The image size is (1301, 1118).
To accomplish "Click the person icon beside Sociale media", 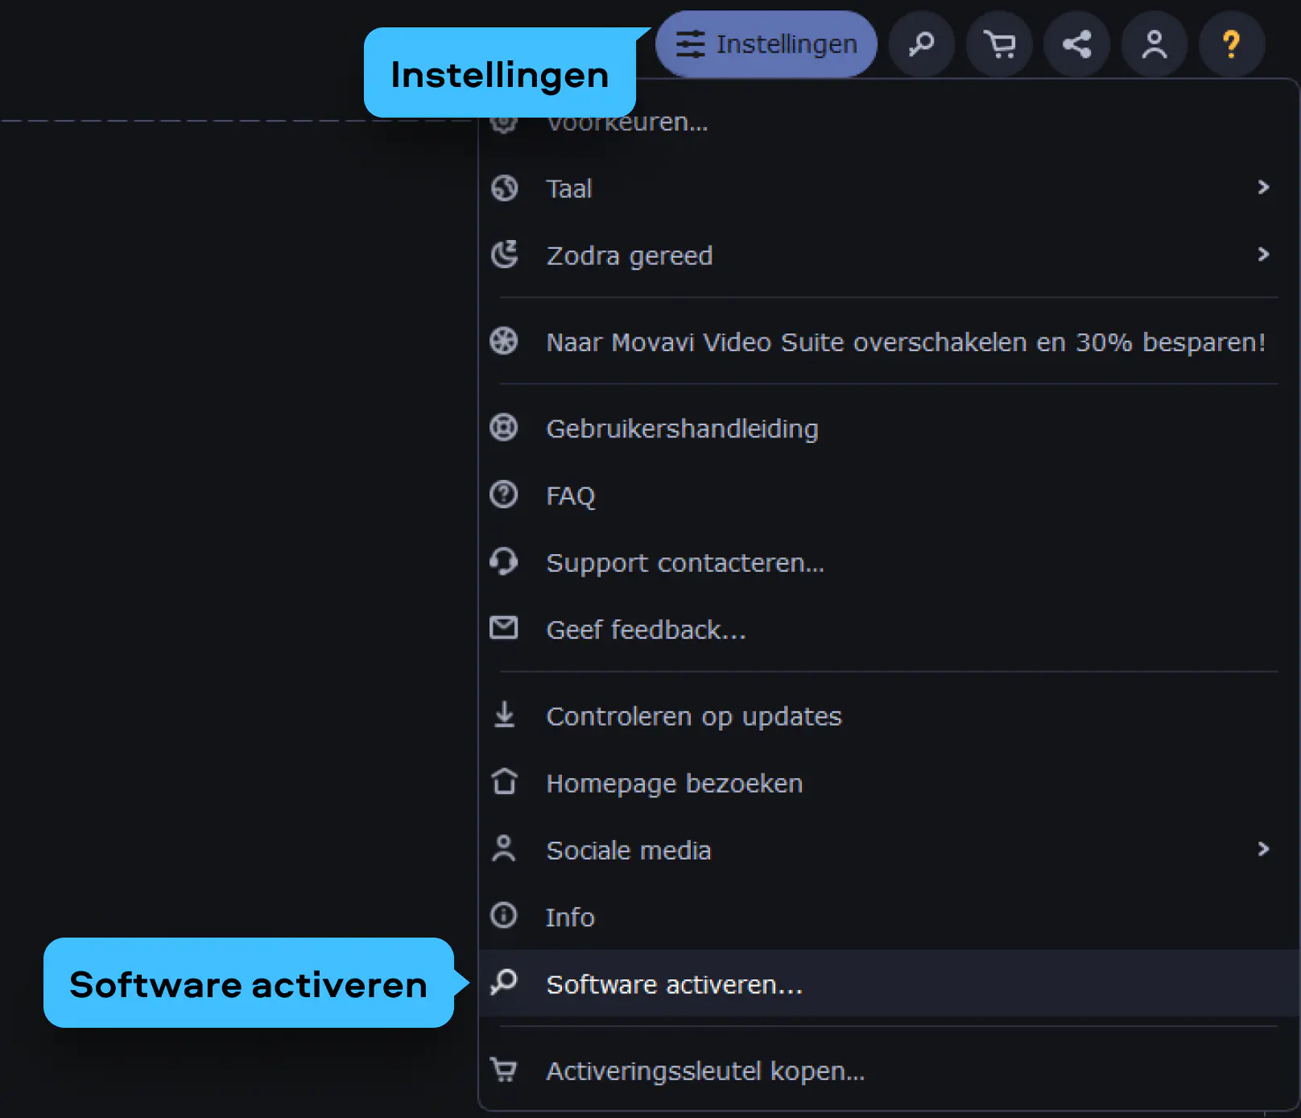I will point(504,849).
